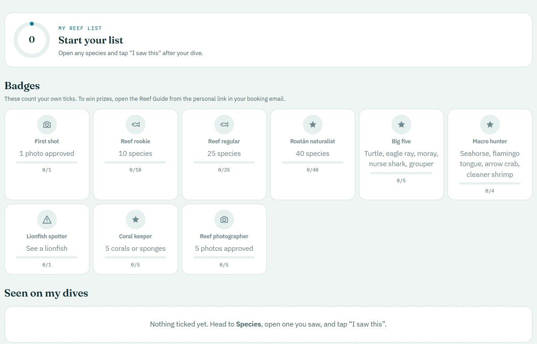Viewport: 537px width, 344px height.
Task: Click the Roatán naturalist 0/40 progress bar
Action: point(313,162)
